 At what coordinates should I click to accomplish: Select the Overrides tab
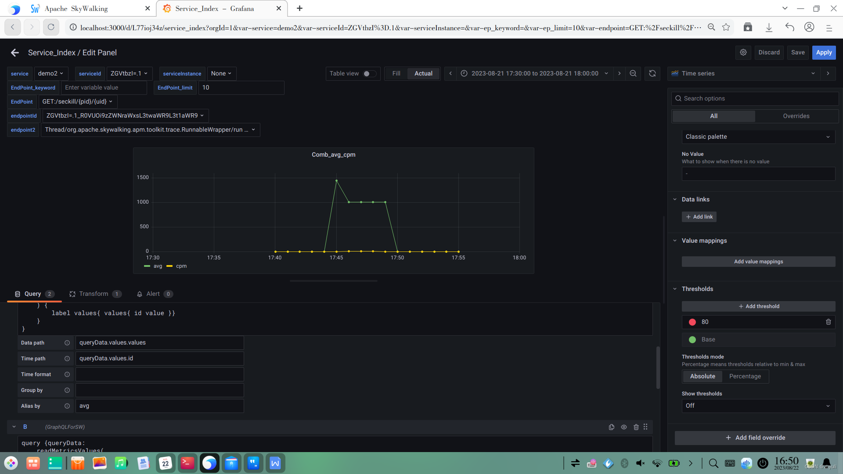click(796, 116)
